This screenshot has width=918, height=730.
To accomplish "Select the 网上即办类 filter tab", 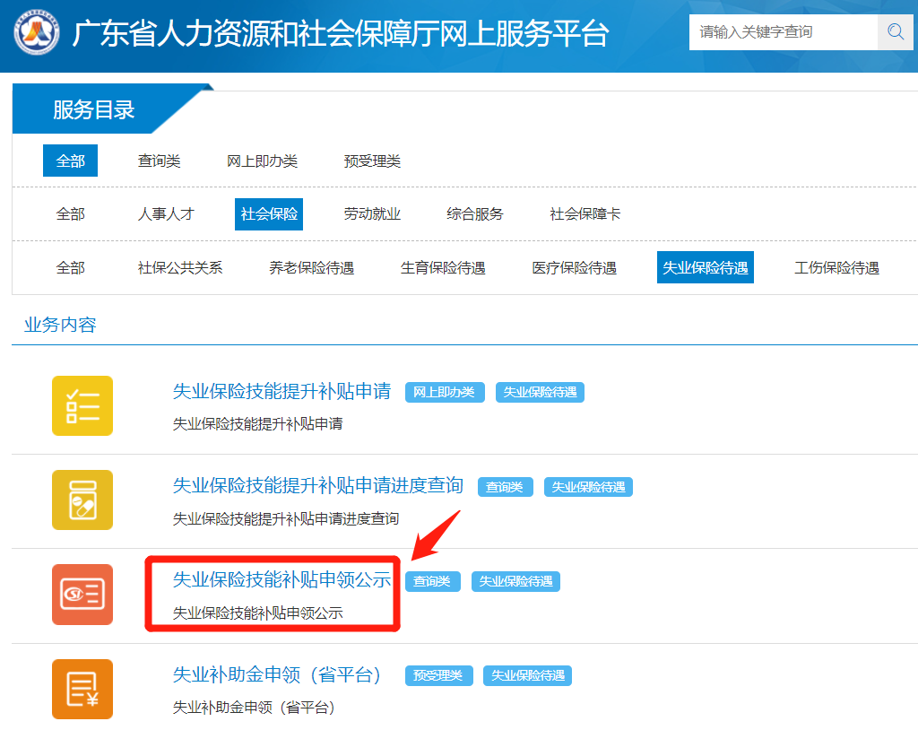I will click(x=262, y=161).
